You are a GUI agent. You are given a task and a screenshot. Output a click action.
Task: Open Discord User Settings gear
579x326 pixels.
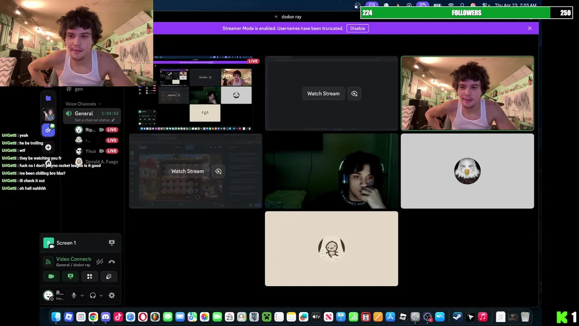[x=112, y=295]
